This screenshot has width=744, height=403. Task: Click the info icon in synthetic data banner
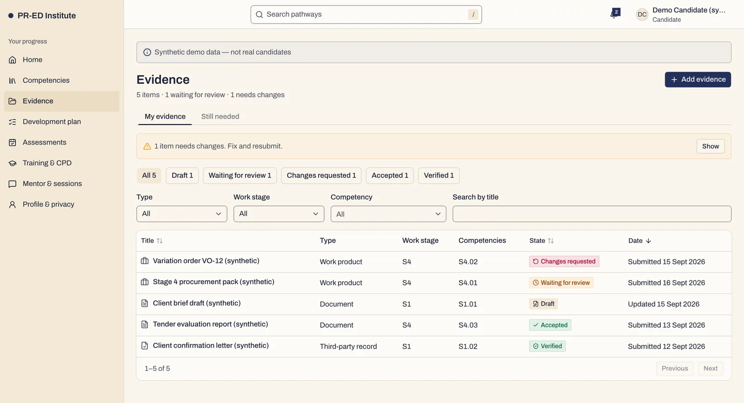pyautogui.click(x=147, y=53)
